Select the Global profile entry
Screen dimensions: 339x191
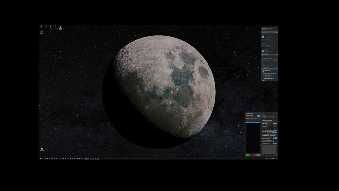coord(253,122)
